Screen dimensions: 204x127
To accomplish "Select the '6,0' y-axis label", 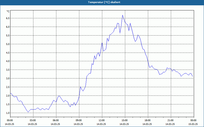I will 8,27.
